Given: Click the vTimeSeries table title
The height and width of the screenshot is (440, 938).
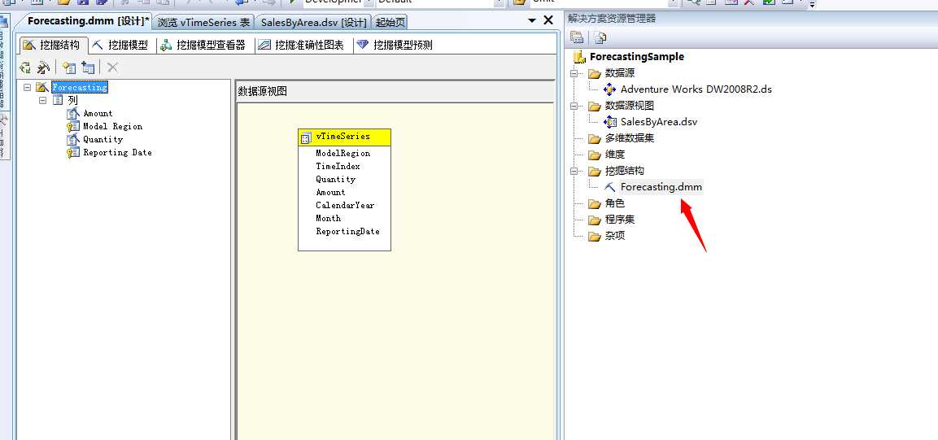Looking at the screenshot, I should 342,137.
